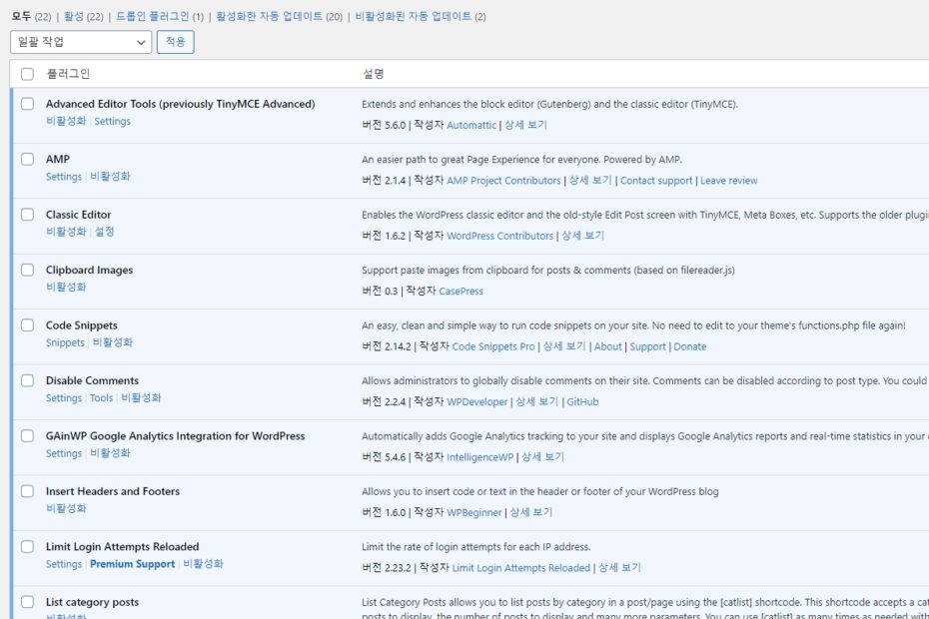929x619 pixels.
Task: Open the 일괄 작업 bulk actions dropdown
Action: (x=81, y=42)
